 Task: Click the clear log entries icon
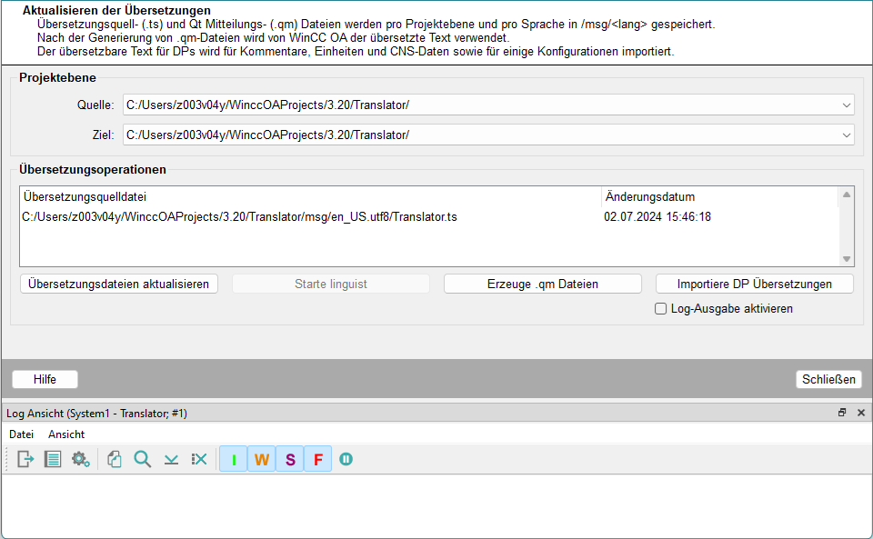(x=199, y=459)
